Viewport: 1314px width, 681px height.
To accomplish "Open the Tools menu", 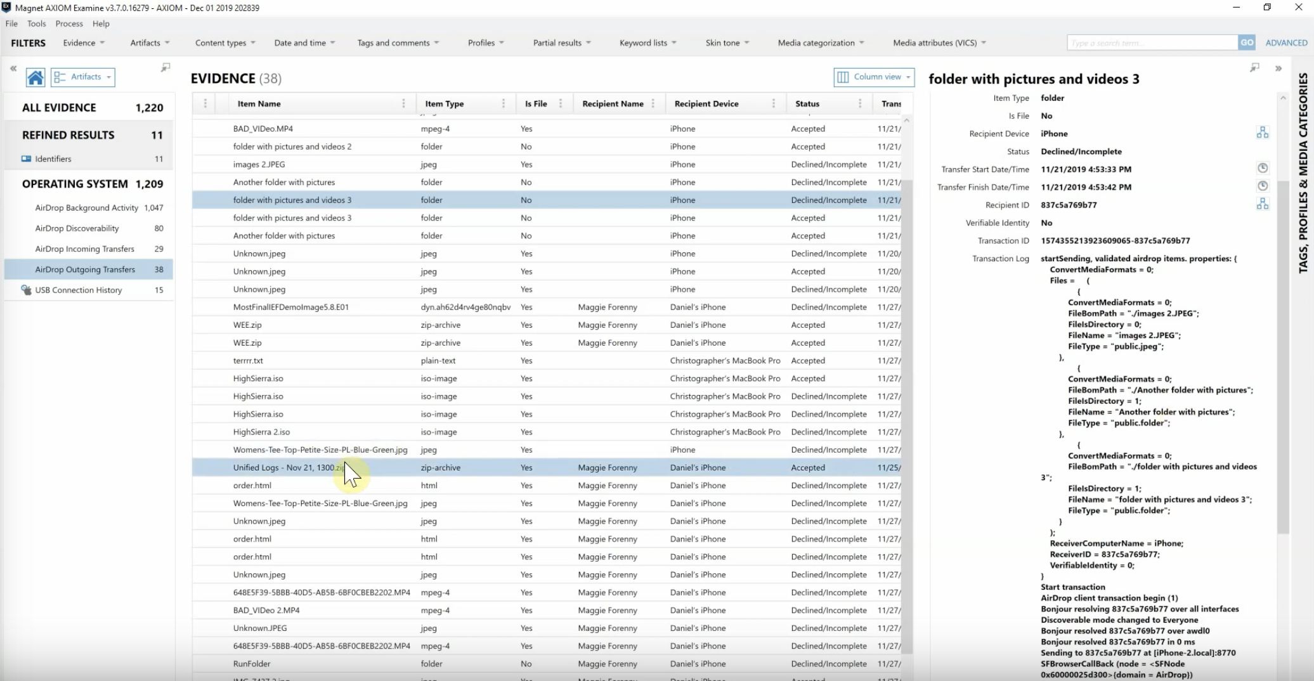I will pos(37,23).
